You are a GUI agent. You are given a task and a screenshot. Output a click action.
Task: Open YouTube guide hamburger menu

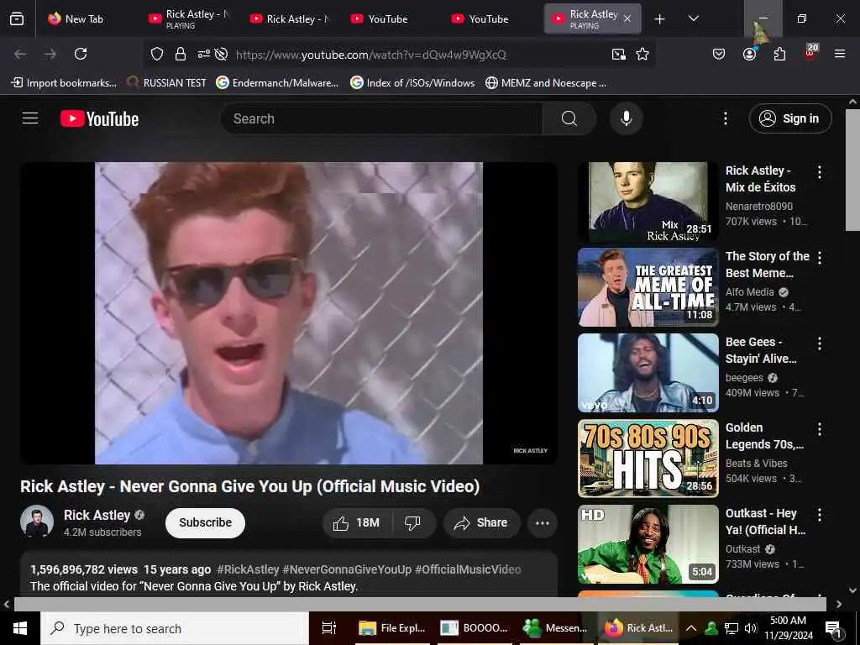(30, 118)
